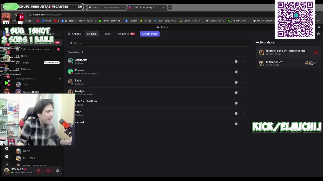Open more options for VanN
This screenshot has height=181, width=323.
(x=244, y=113)
